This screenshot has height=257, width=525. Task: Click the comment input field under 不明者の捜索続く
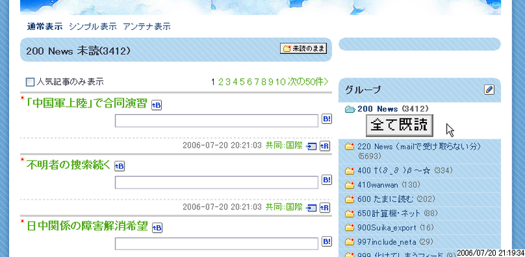(216, 182)
